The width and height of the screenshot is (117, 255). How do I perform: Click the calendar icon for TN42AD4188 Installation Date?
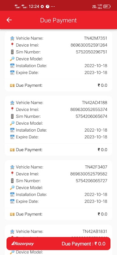pyautogui.click(x=12, y=130)
